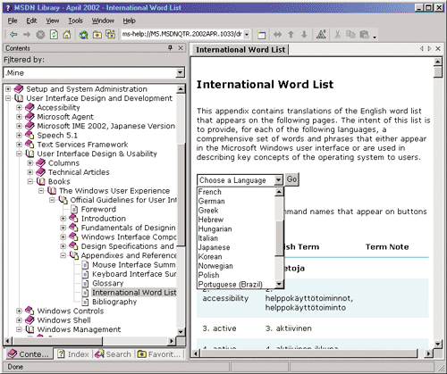Expand the Setup and System Administration node

8,89
